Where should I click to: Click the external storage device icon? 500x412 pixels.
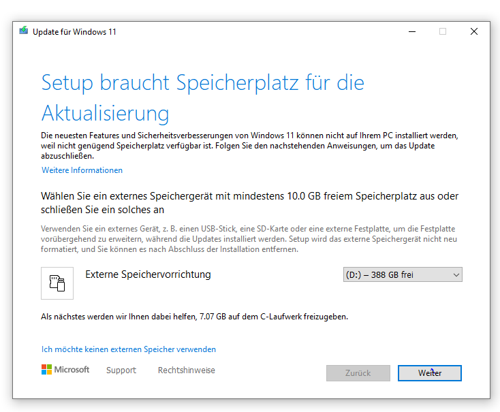[x=57, y=283]
